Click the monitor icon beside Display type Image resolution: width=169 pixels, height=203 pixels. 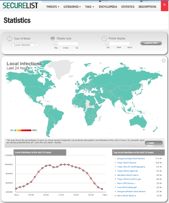[x=52, y=38]
